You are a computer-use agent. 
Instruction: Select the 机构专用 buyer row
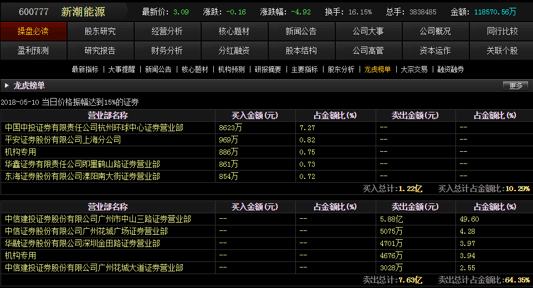267,152
